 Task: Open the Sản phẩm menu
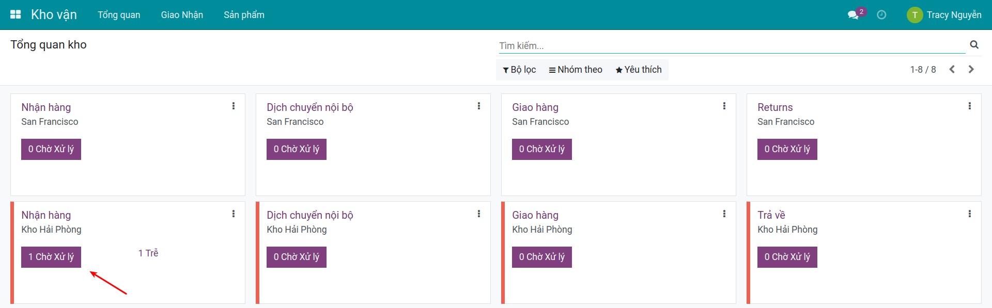tap(244, 15)
